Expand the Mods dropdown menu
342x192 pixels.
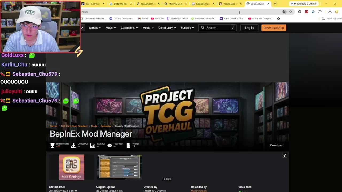(x=111, y=28)
